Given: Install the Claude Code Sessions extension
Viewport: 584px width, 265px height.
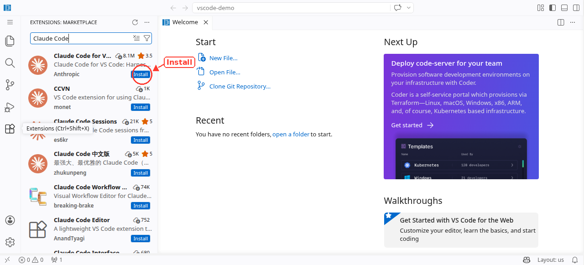Looking at the screenshot, I should (x=141, y=140).
